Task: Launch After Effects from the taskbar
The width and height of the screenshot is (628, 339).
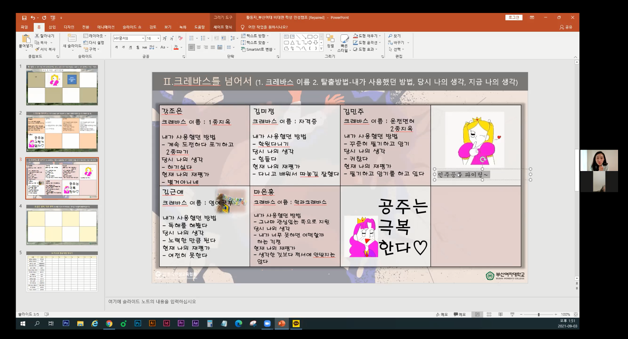Action: pyautogui.click(x=195, y=323)
